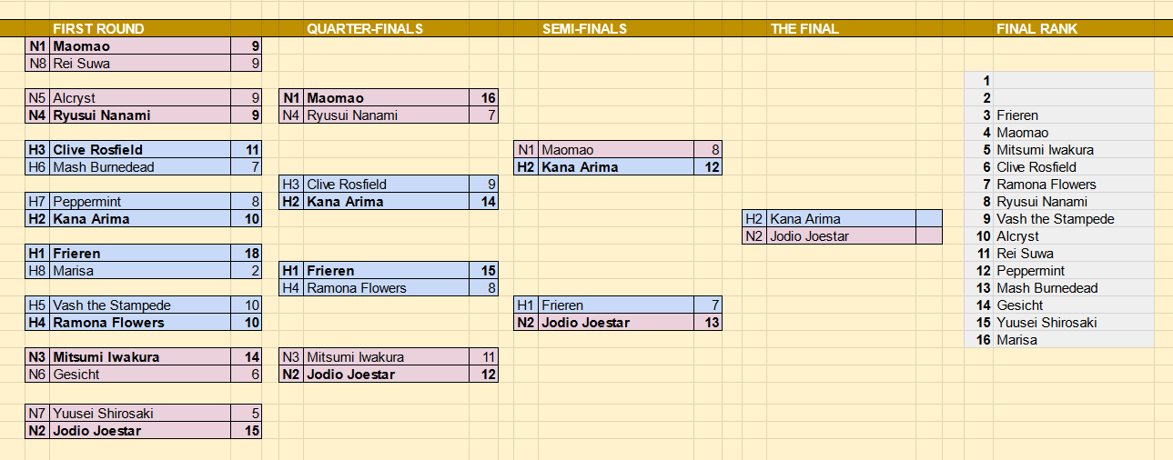Select Kana Arima's empty final score cell
The height and width of the screenshot is (460, 1173).
pos(928,219)
